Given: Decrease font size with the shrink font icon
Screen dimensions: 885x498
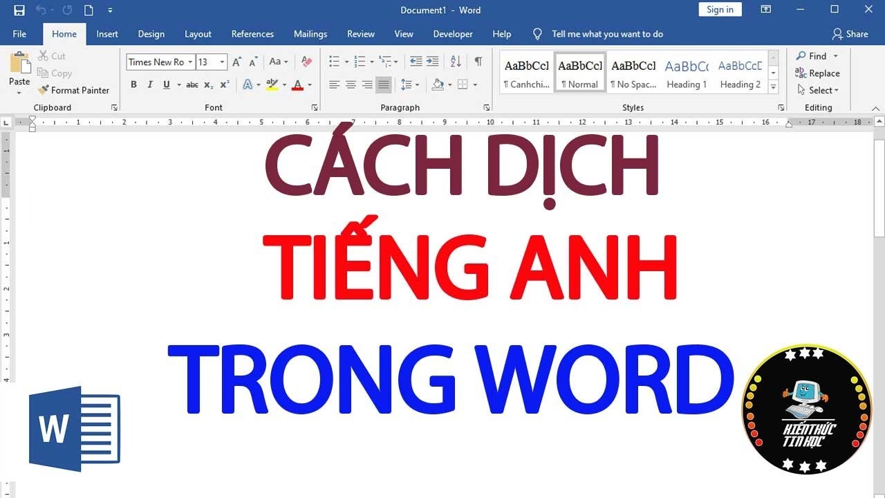Looking at the screenshot, I should [x=253, y=62].
